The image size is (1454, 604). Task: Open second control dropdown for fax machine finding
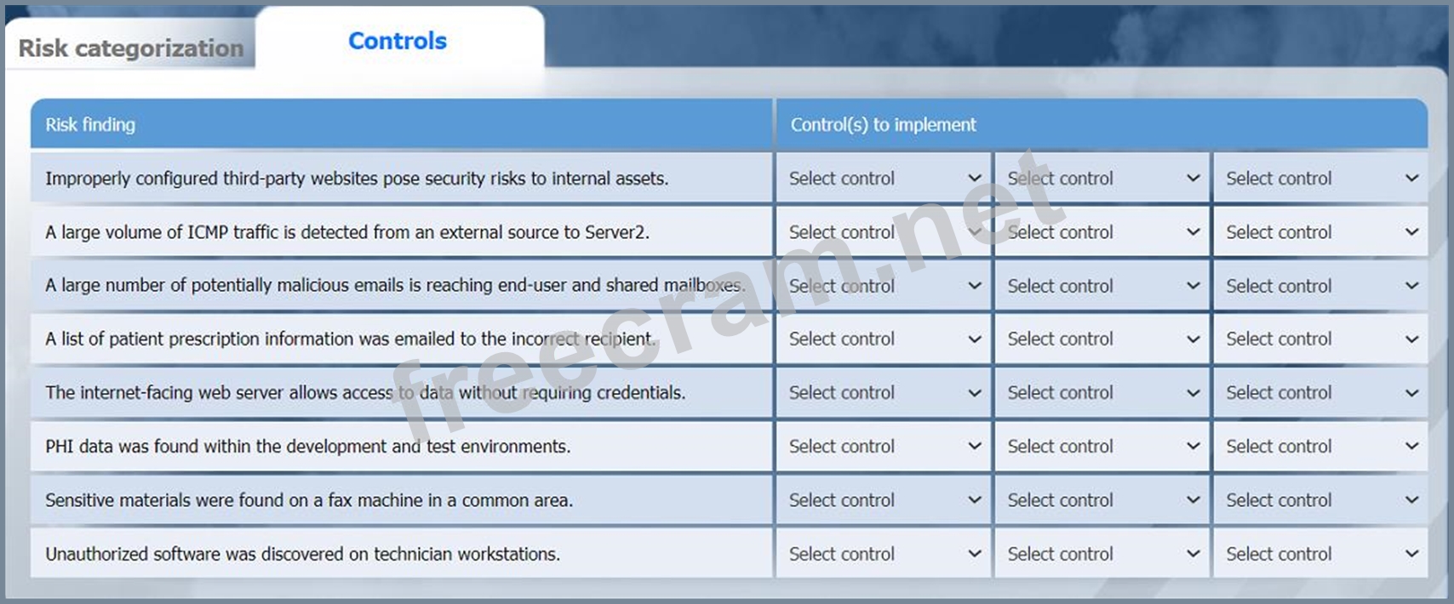pyautogui.click(x=1102, y=500)
